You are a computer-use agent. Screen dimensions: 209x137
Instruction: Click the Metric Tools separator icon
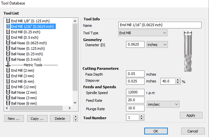coord(8,65)
